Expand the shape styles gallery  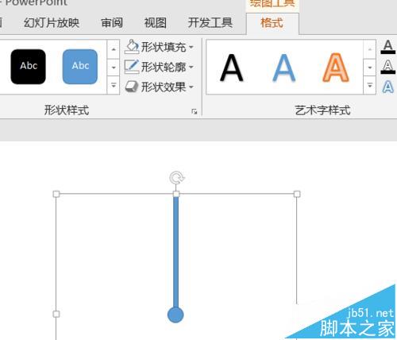tap(114, 85)
